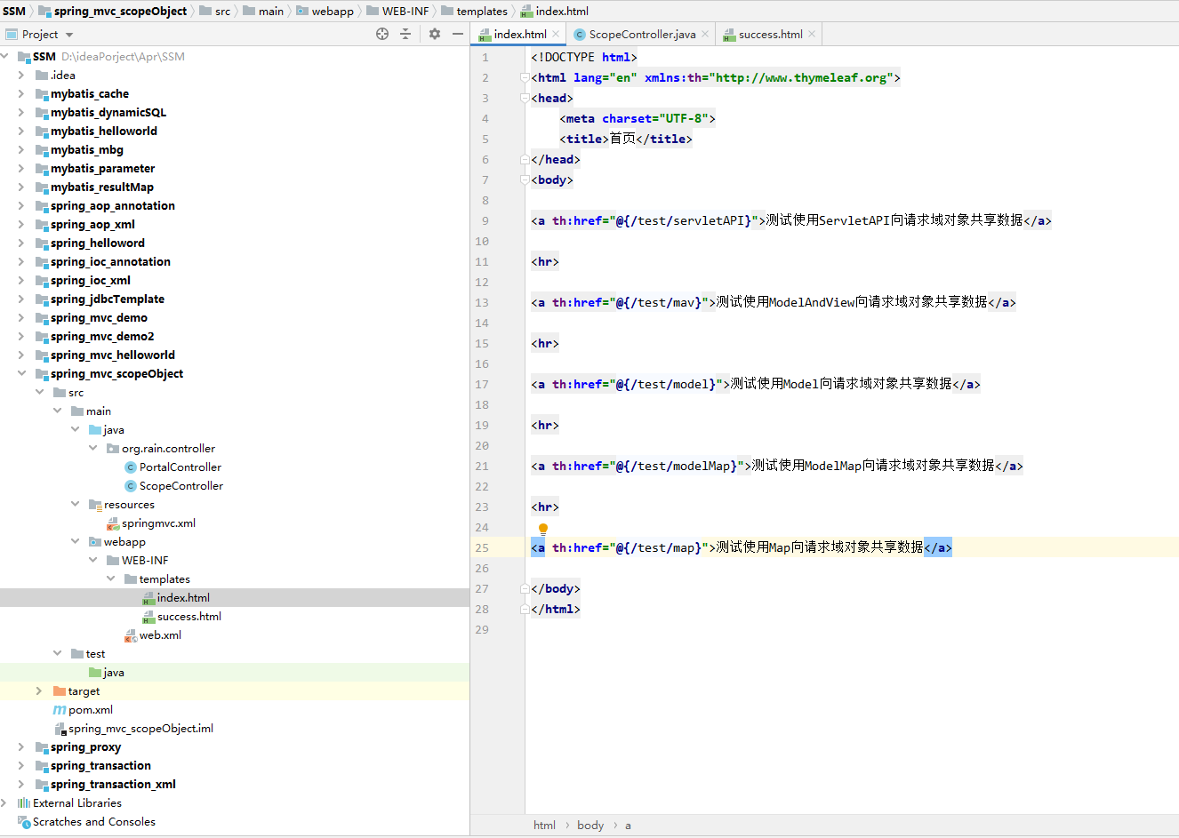This screenshot has width=1179, height=838.
Task: Click the webapp breadcrumb in navigation bar
Action: (325, 12)
